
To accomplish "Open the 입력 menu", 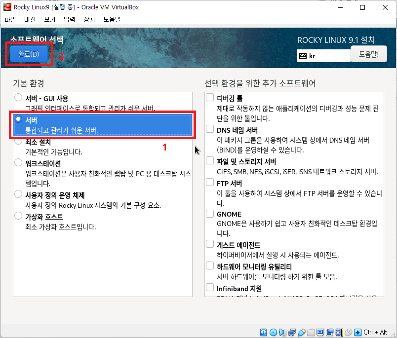I will [x=69, y=19].
